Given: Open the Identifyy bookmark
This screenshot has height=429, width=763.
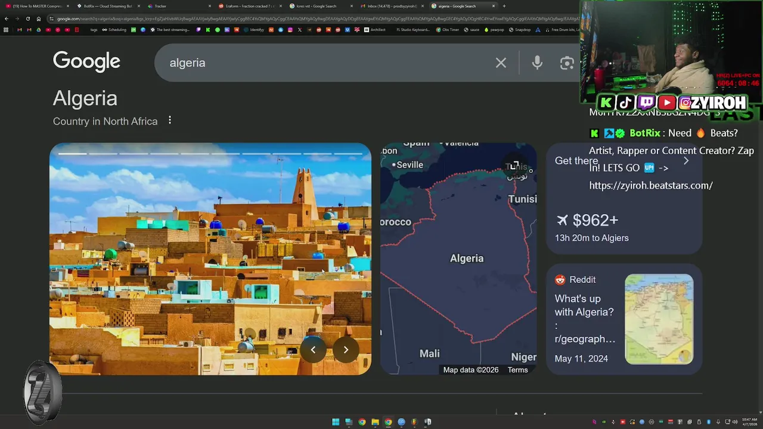Looking at the screenshot, I should [254, 30].
